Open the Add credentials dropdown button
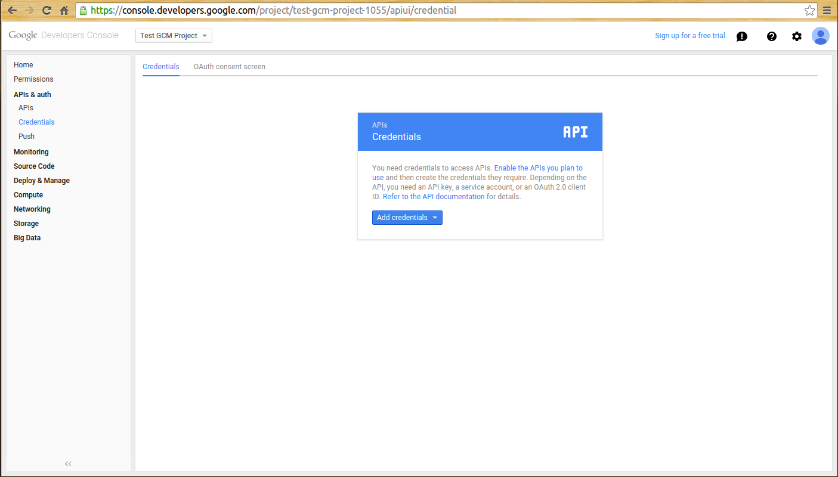The image size is (838, 477). (407, 218)
